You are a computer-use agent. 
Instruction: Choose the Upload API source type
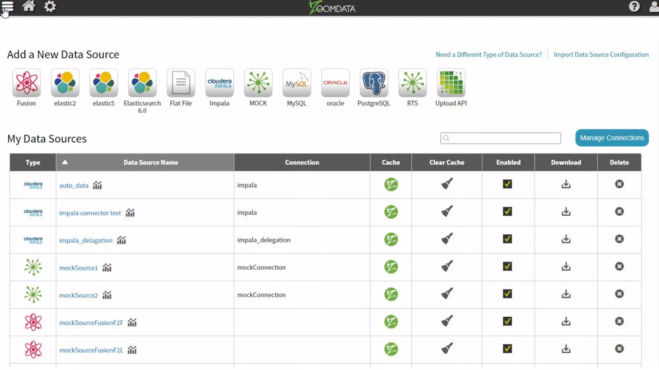coord(451,83)
